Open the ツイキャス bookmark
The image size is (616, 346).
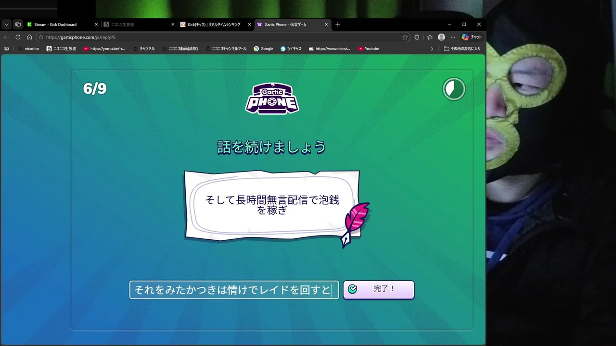click(291, 49)
